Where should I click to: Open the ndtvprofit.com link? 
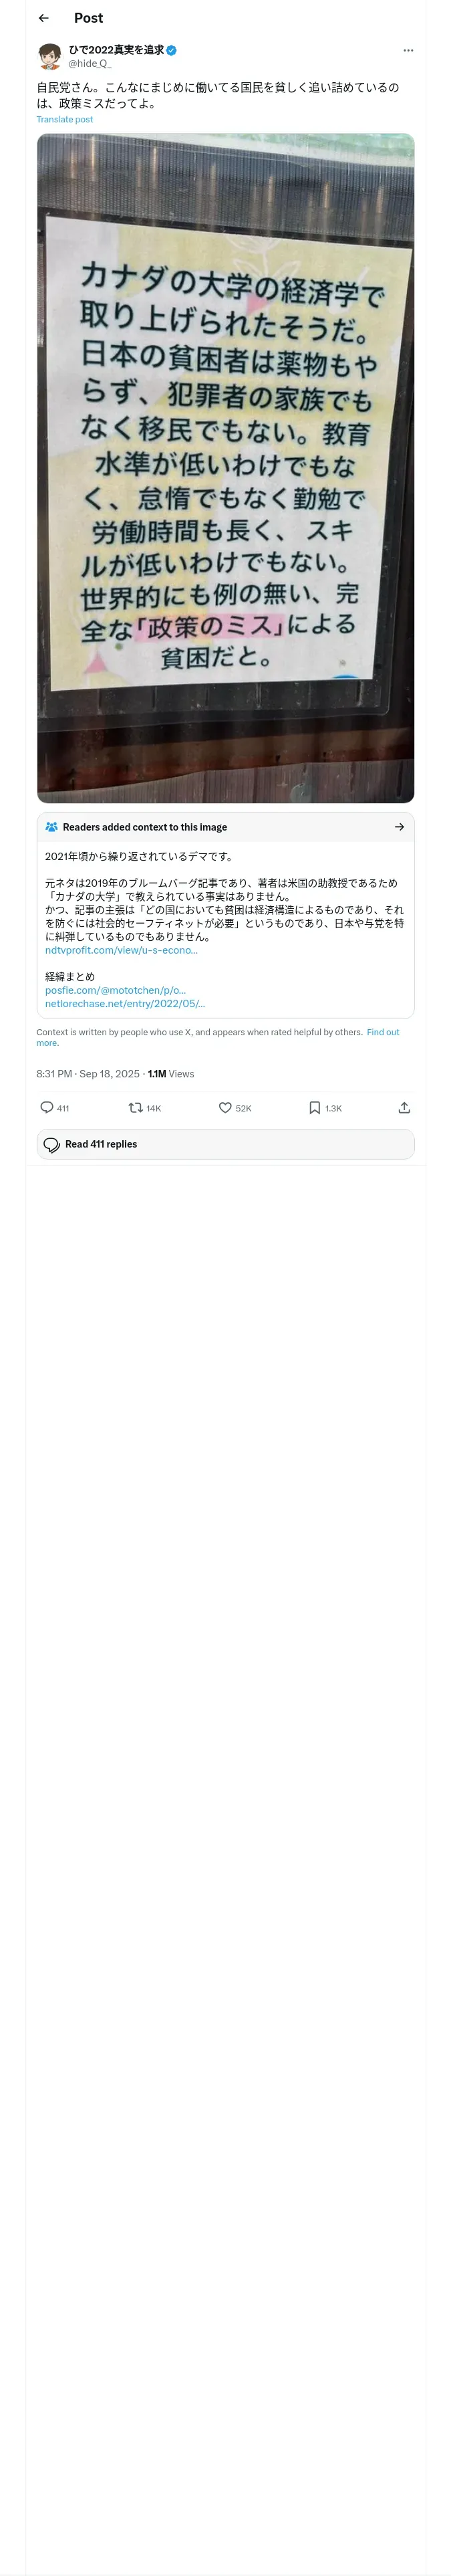(x=121, y=950)
